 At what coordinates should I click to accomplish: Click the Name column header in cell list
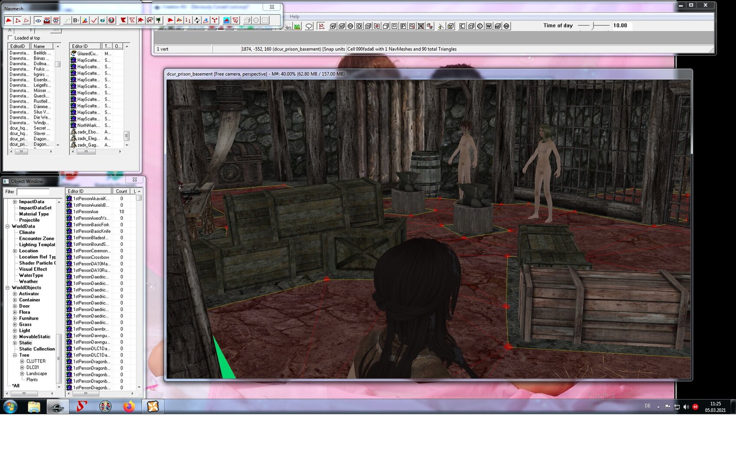click(x=42, y=46)
